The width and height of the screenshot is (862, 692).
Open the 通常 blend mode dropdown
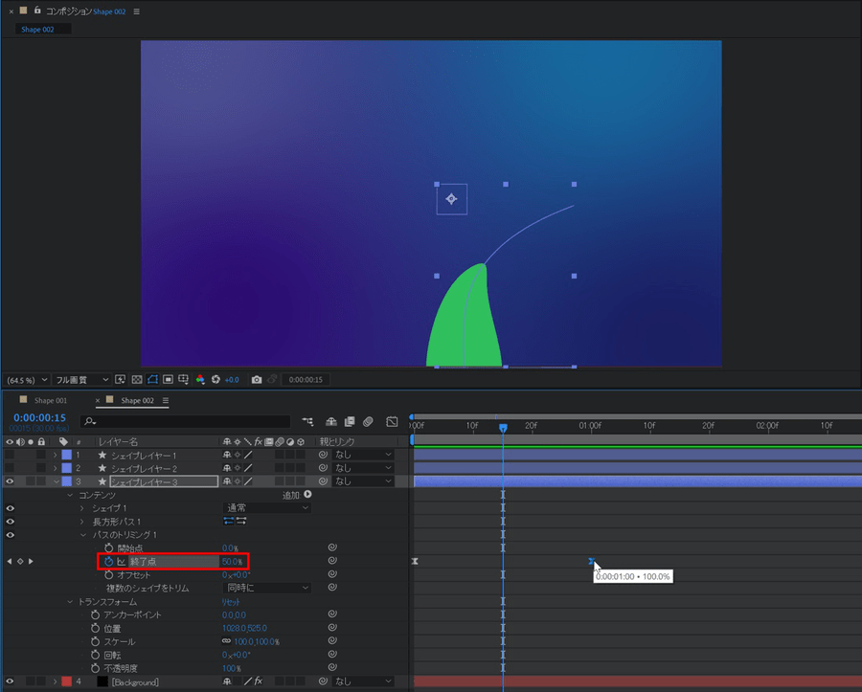click(267, 508)
